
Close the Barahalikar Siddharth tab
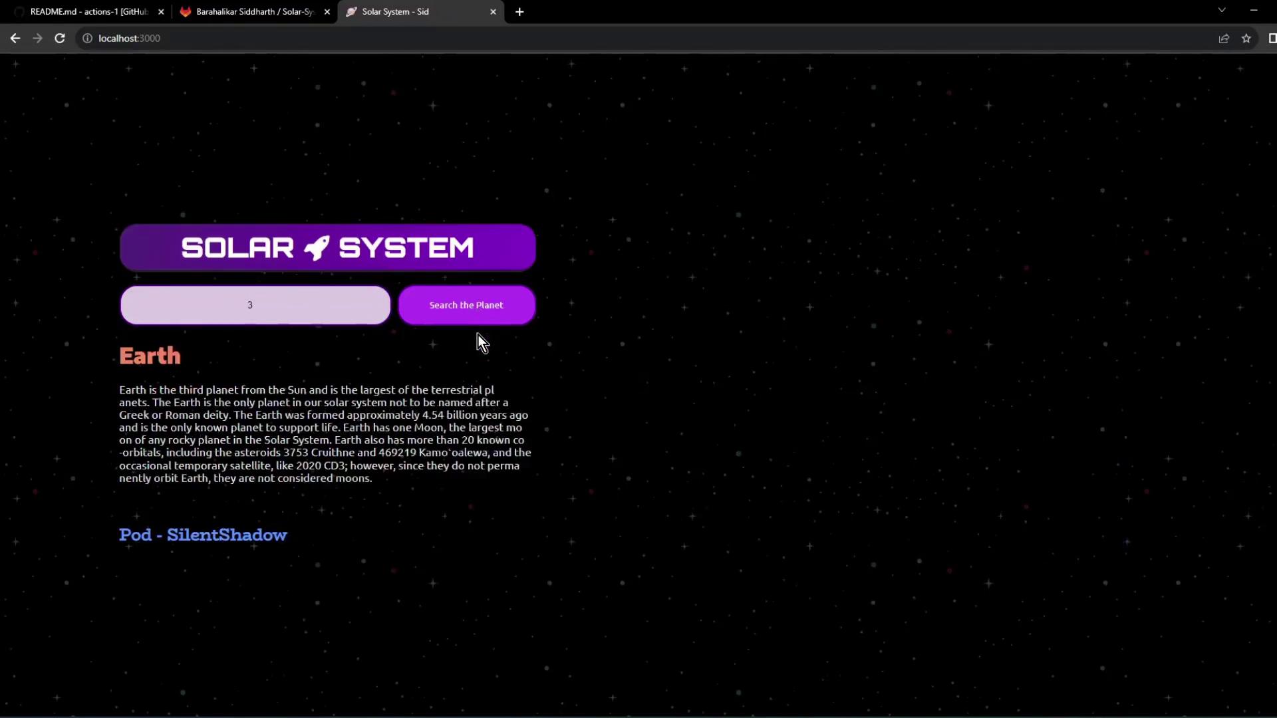(x=327, y=12)
